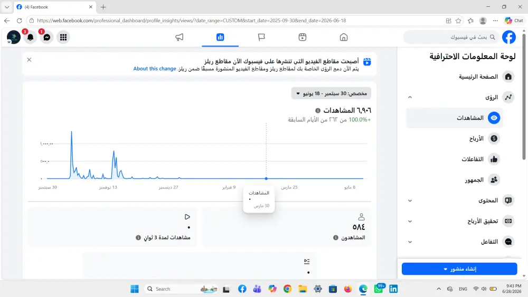Expand the المحتوى section chevron

tap(410, 201)
